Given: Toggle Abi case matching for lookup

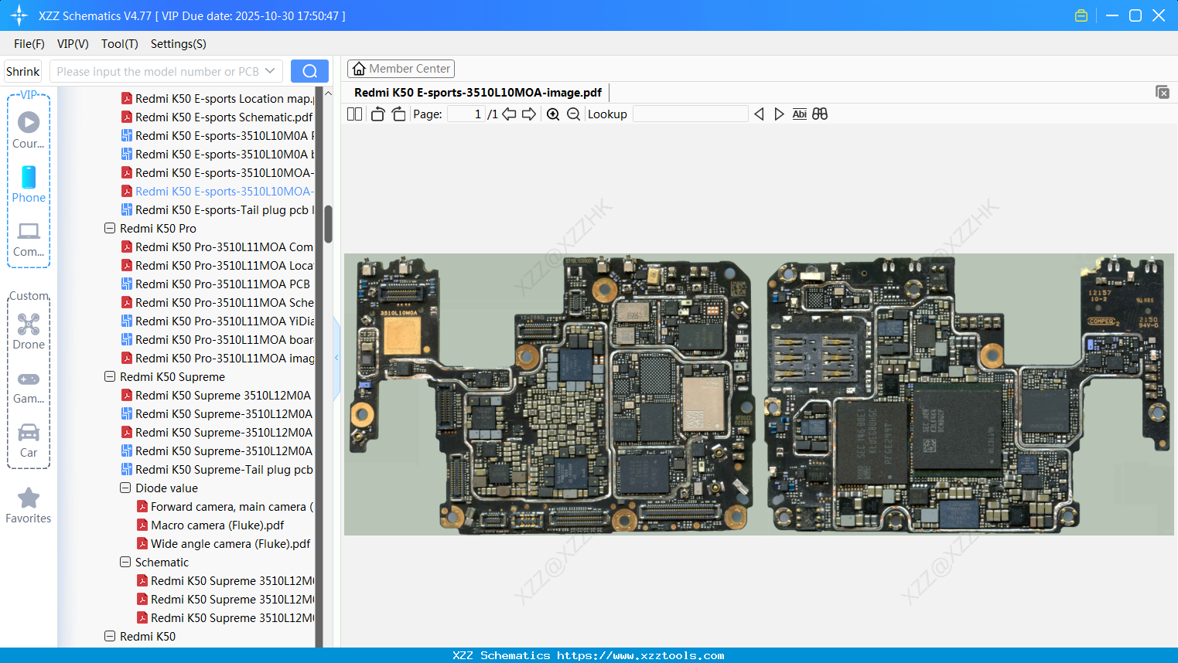Looking at the screenshot, I should click(x=799, y=114).
